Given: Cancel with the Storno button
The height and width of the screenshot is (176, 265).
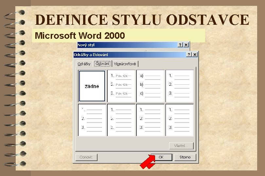Looking at the screenshot, I should pyautogui.click(x=185, y=157).
